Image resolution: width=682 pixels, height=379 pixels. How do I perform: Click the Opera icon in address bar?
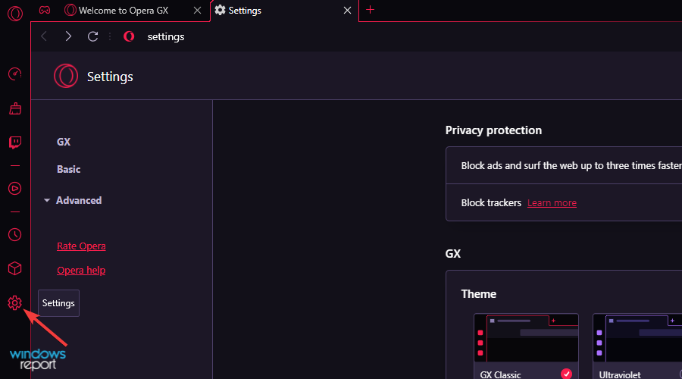pos(129,36)
